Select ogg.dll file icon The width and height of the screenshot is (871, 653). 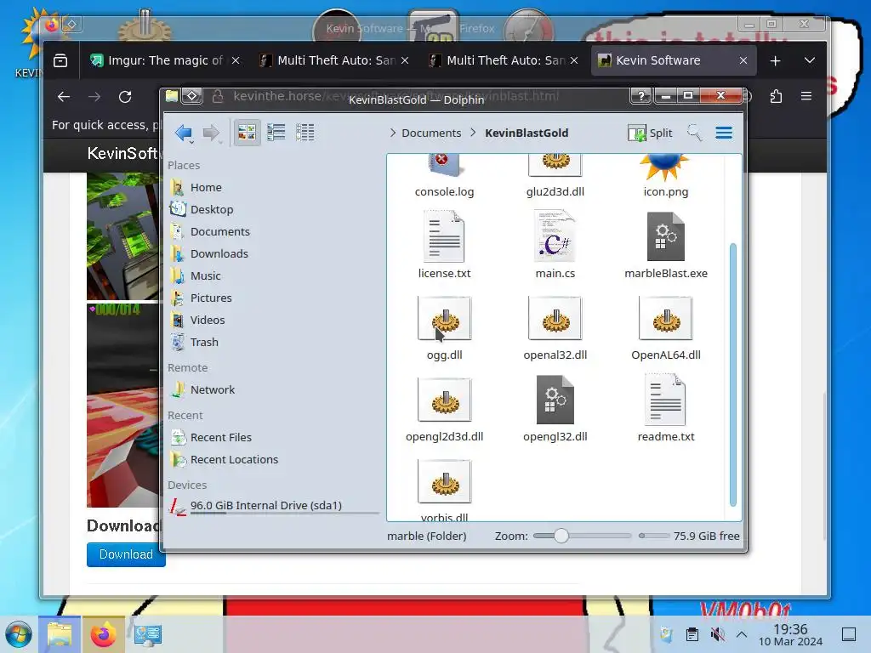(x=444, y=318)
